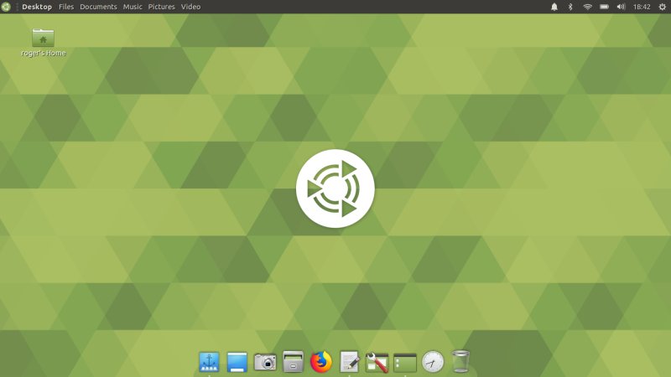Launch the terminal from the dock
The height and width of the screenshot is (377, 671).
tap(405, 363)
